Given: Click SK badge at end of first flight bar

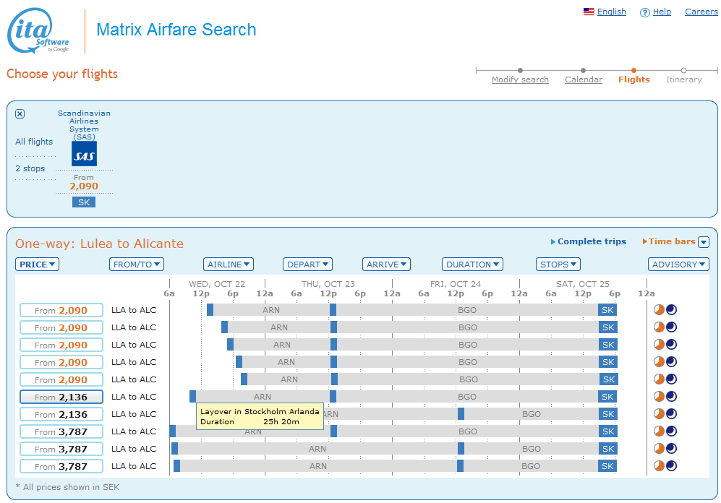Looking at the screenshot, I should [x=607, y=310].
